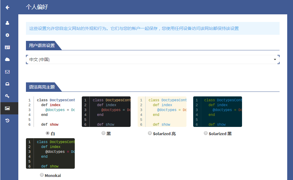Click the Solarized light theme preview
Viewport: 293px width, 180px height.
[162, 112]
